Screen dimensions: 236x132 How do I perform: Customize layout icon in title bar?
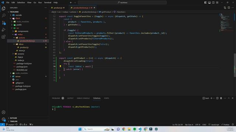tap(217, 3)
